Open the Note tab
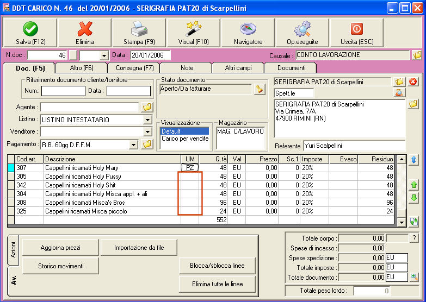426x302 pixels. tap(187, 68)
